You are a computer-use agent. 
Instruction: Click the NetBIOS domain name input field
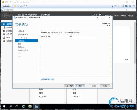[x=82, y=36]
